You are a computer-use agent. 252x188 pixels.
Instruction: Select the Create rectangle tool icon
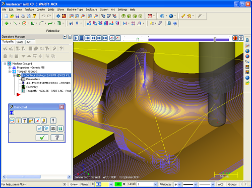(33, 23)
